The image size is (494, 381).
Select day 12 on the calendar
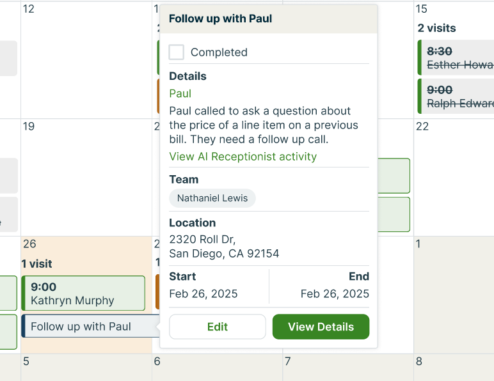coord(29,9)
